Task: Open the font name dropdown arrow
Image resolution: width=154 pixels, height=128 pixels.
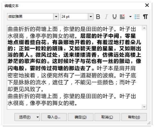Action: (56, 17)
